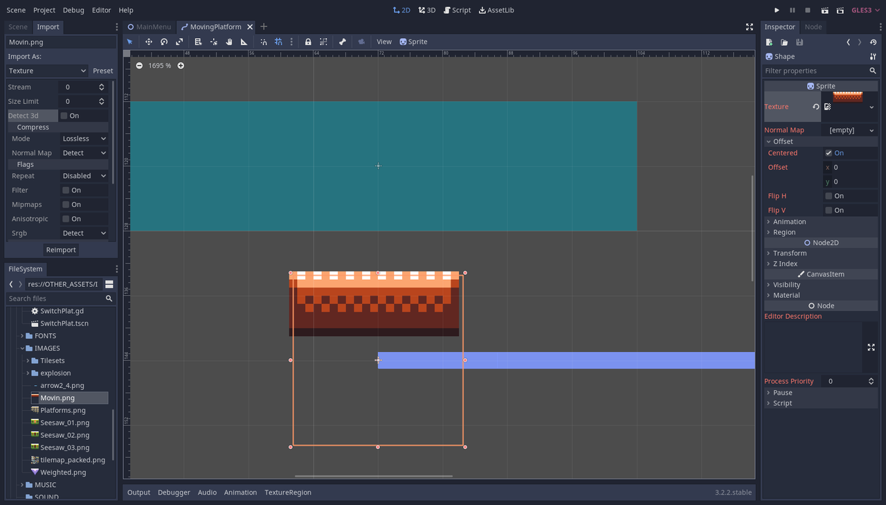The image size is (886, 505).
Task: Select the Ruler Mode tool
Action: pos(244,42)
